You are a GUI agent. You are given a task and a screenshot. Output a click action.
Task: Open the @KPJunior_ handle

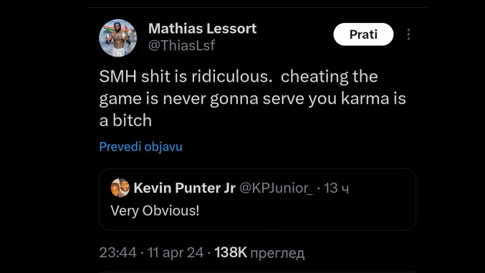(x=277, y=188)
